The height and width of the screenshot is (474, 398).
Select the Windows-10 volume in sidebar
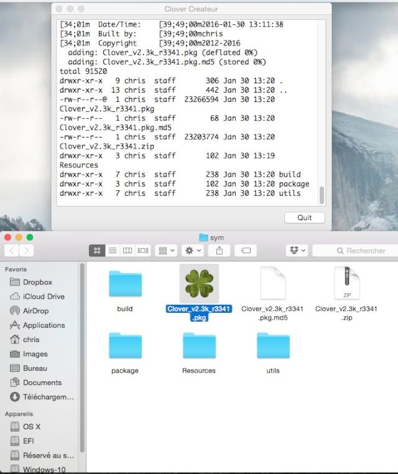[x=44, y=470]
